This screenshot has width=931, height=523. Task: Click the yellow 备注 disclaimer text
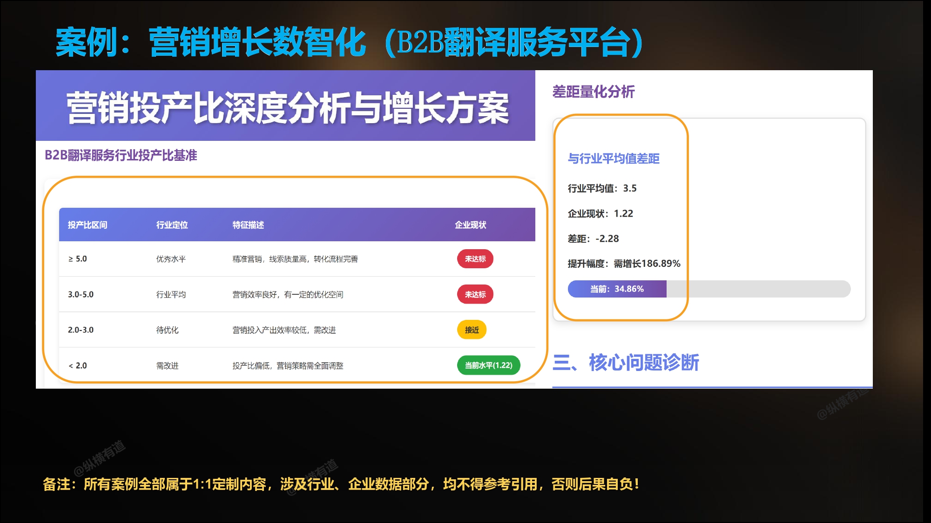tap(341, 484)
